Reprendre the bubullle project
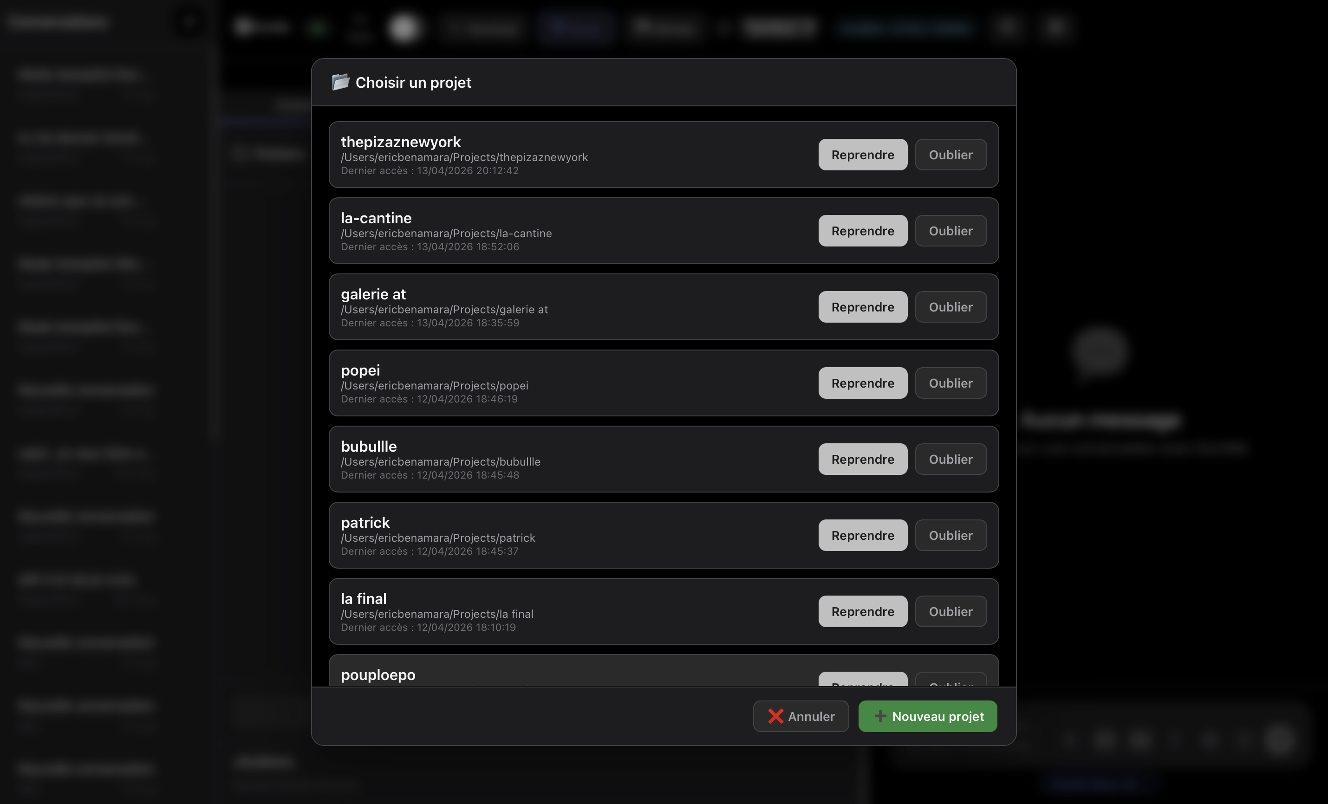 (862, 459)
